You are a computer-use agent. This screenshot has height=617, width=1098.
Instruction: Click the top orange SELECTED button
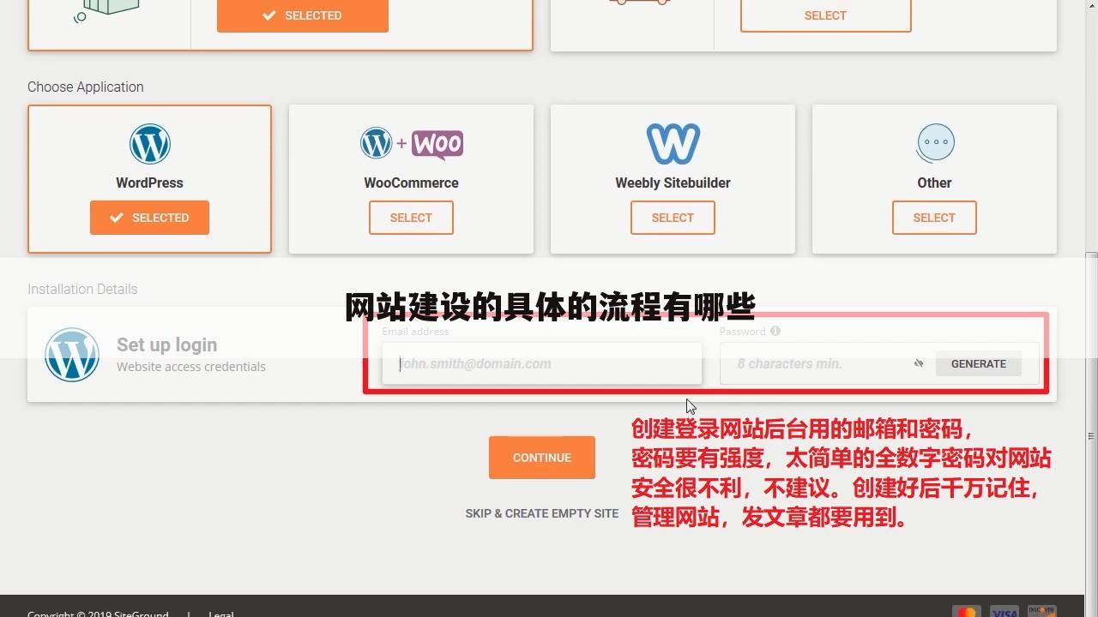point(303,15)
